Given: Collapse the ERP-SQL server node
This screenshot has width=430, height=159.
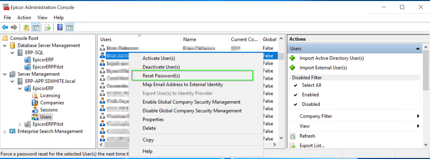Looking at the screenshot, I should [x=12, y=53].
